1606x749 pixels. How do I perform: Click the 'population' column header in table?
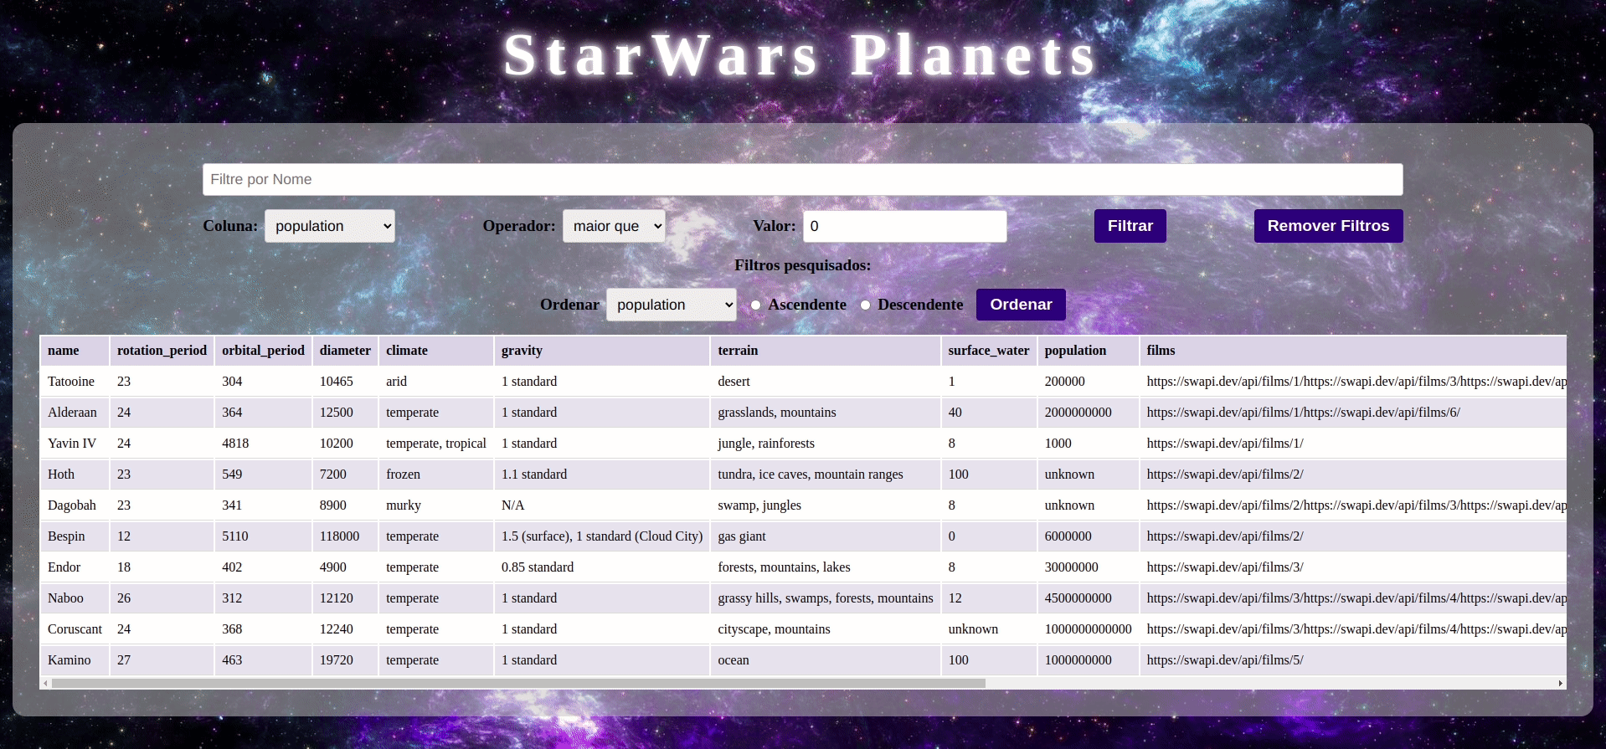point(1089,351)
